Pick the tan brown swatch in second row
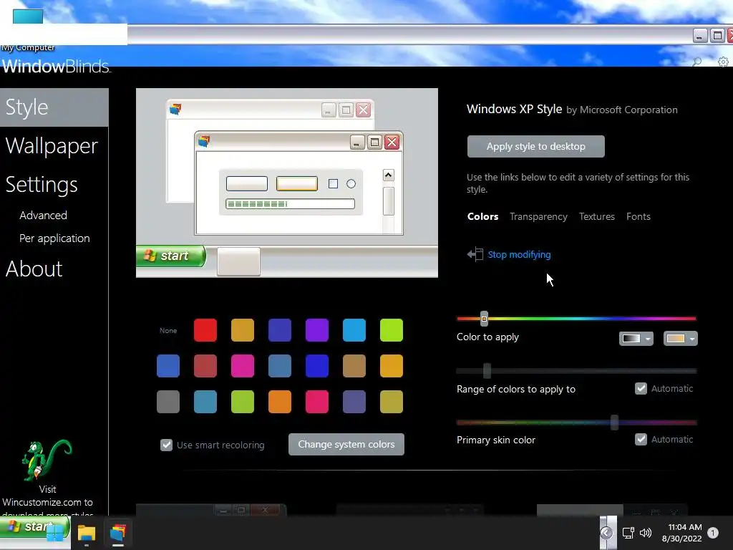Screen dimensions: 733x550 (x=354, y=366)
